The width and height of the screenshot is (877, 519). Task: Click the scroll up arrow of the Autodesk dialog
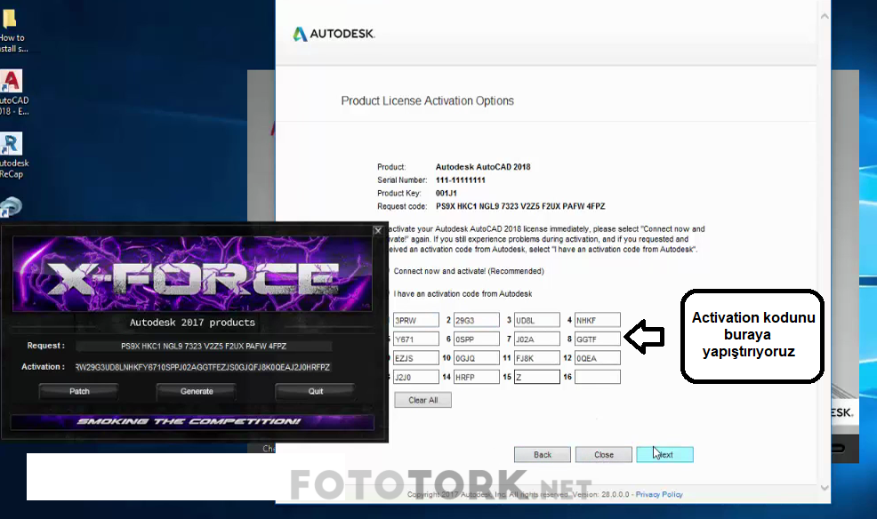[x=825, y=16]
